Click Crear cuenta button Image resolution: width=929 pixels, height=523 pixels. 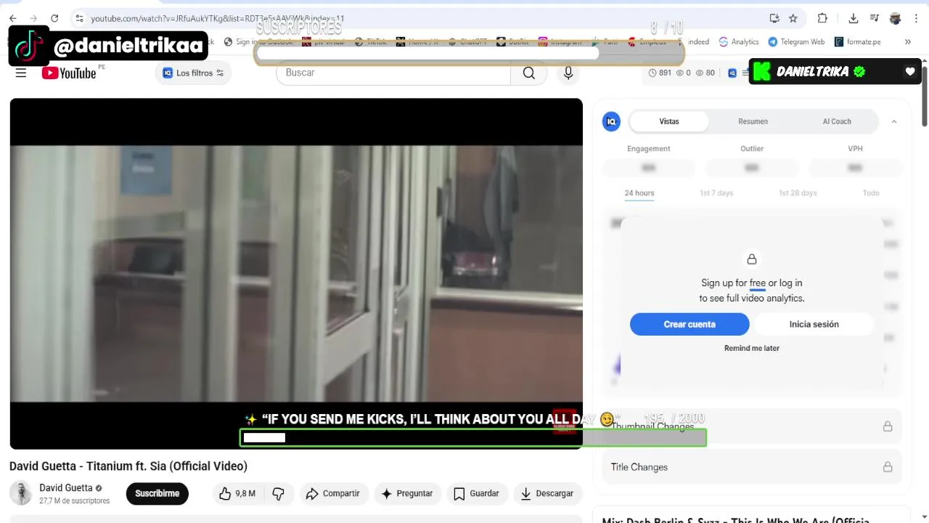pos(689,324)
